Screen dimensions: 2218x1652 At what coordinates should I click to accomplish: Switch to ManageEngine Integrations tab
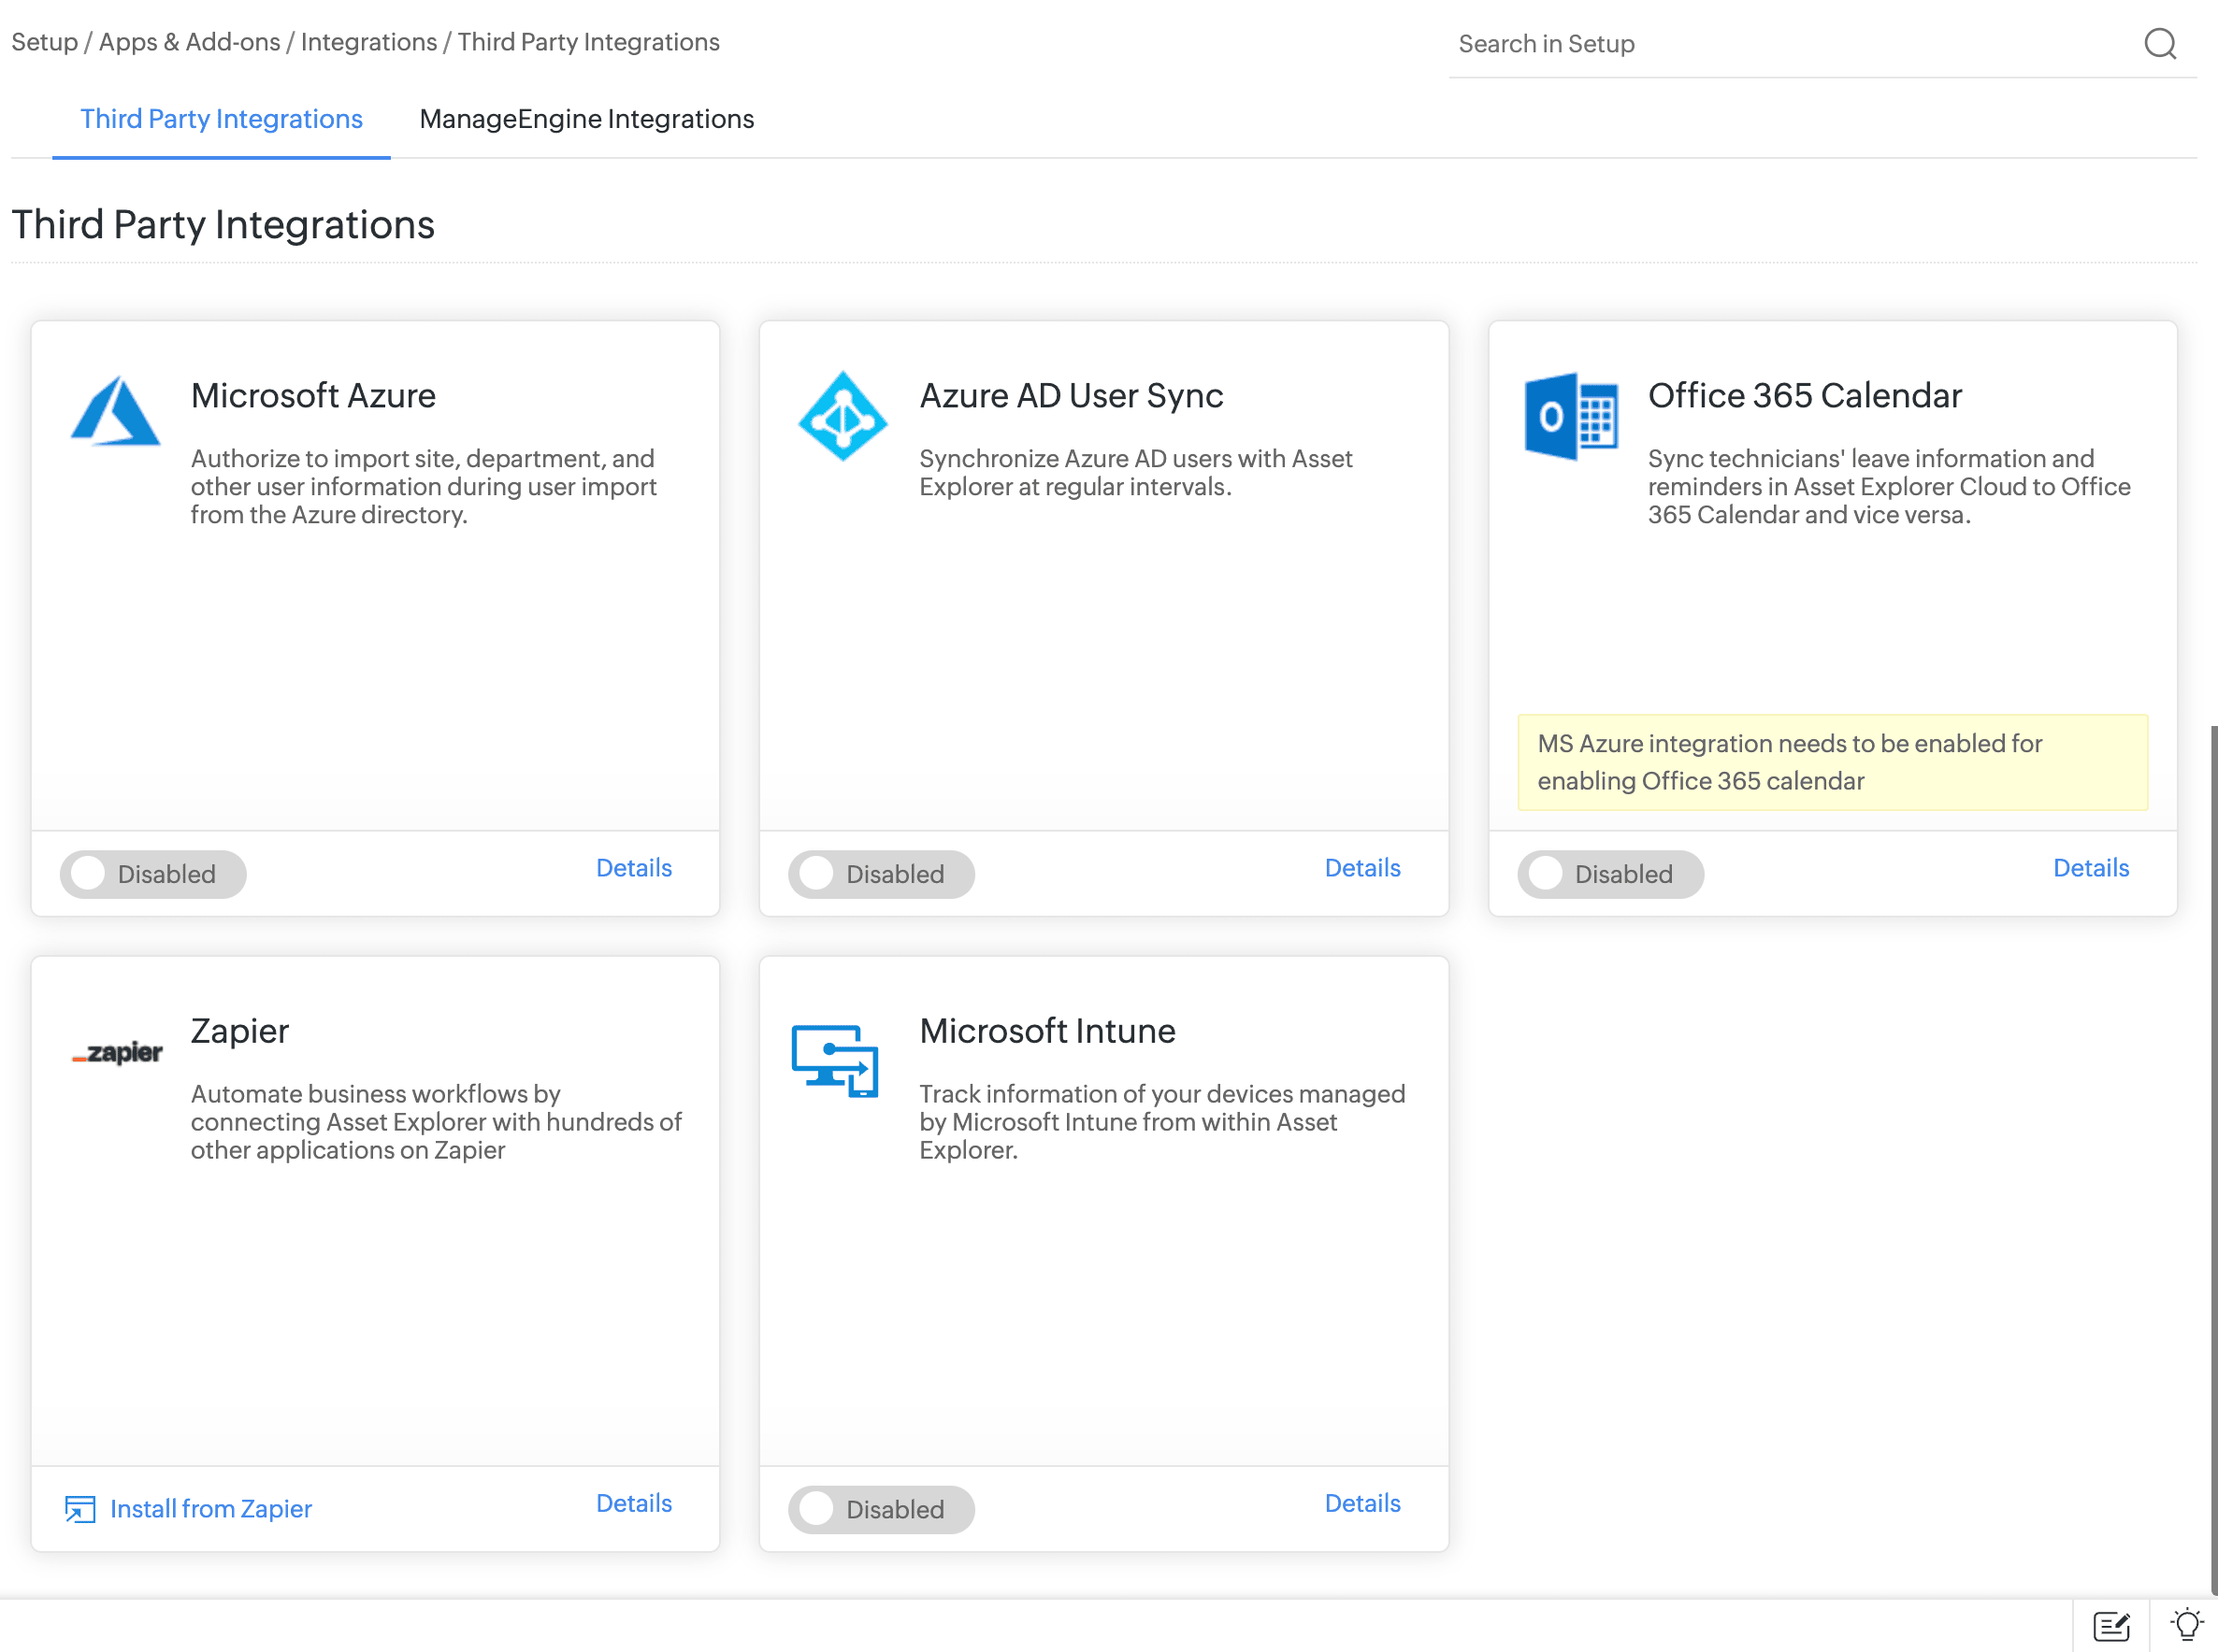586,119
